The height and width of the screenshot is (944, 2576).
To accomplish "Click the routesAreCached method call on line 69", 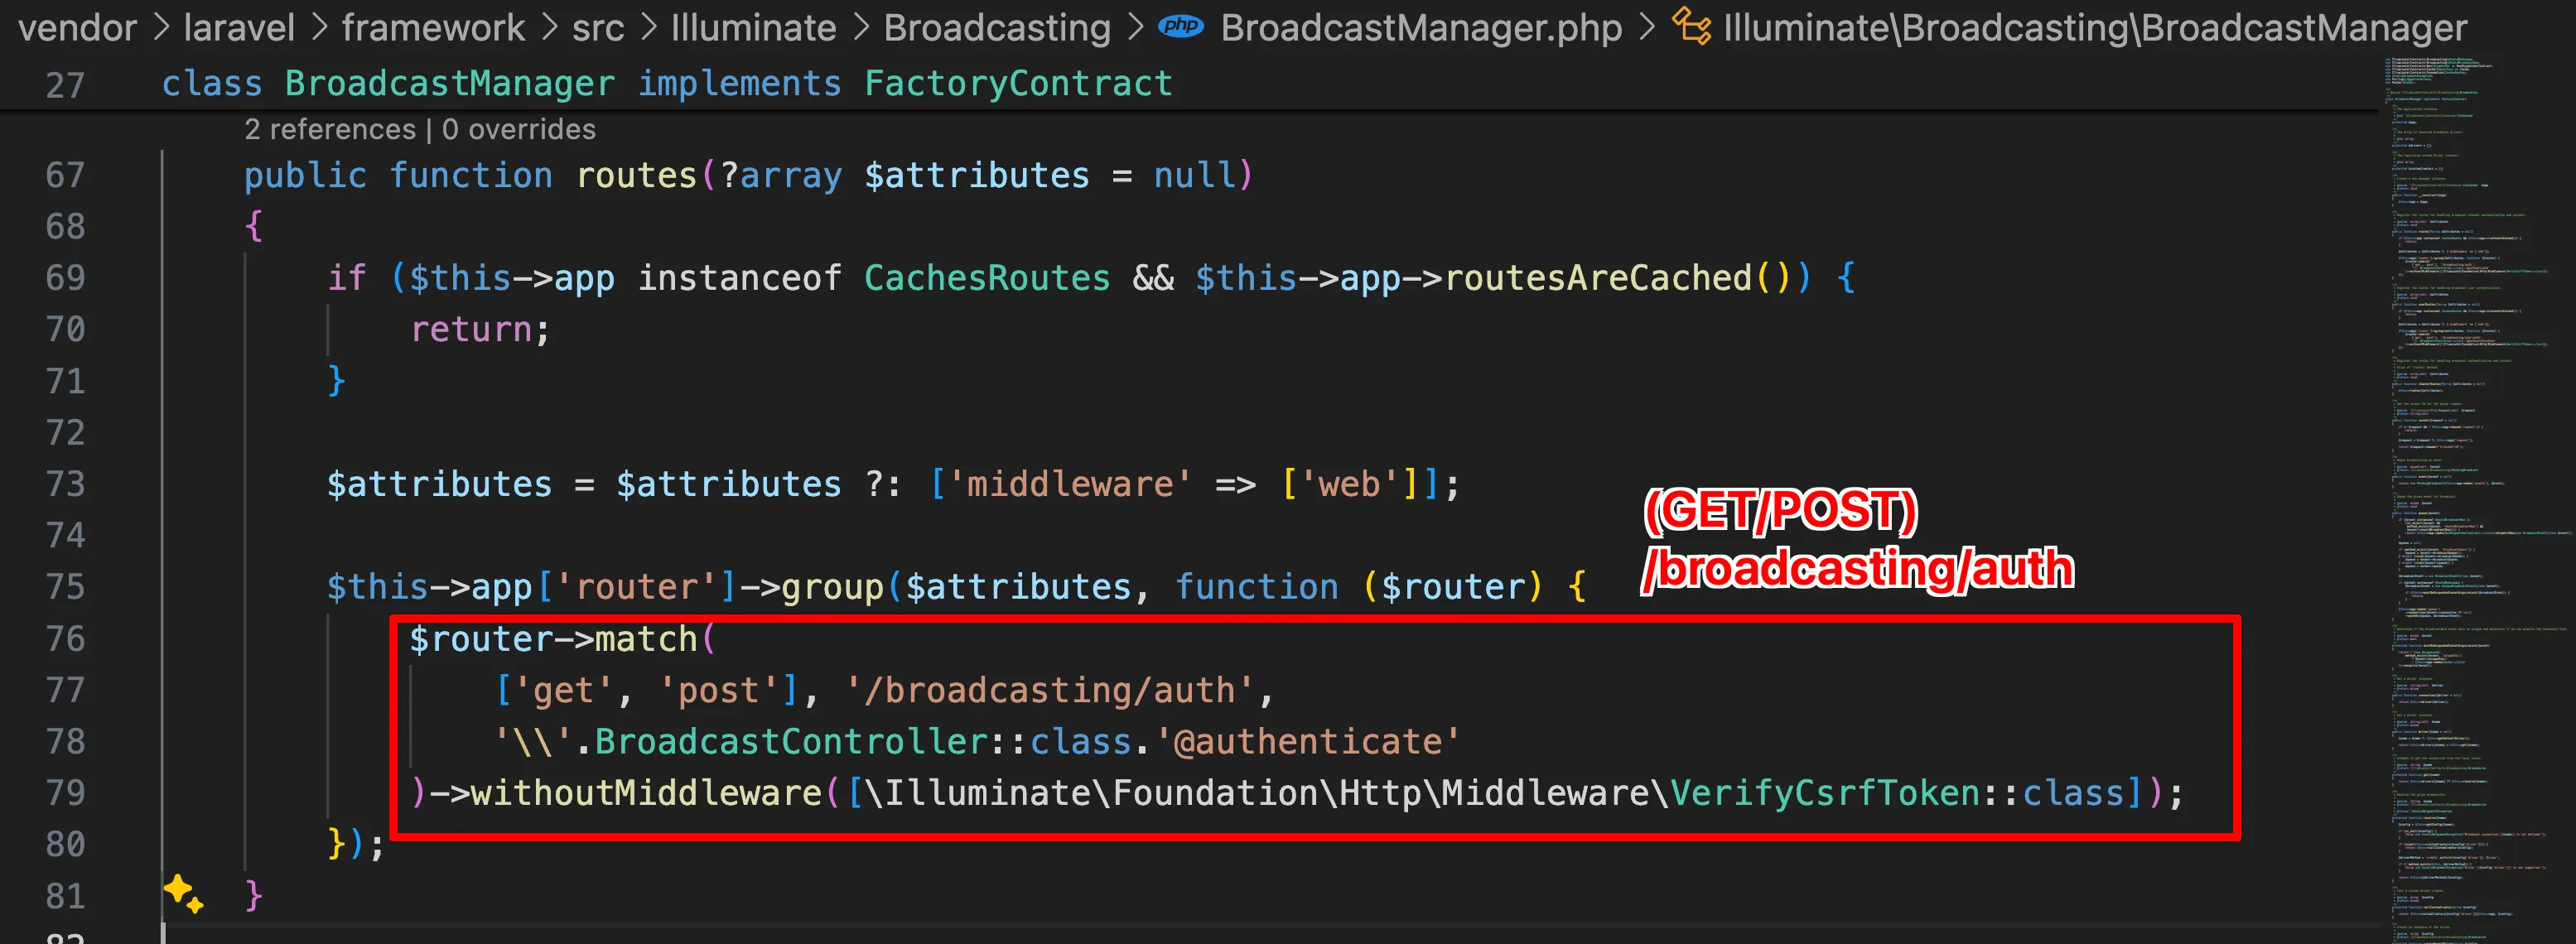I will click(x=1600, y=277).
